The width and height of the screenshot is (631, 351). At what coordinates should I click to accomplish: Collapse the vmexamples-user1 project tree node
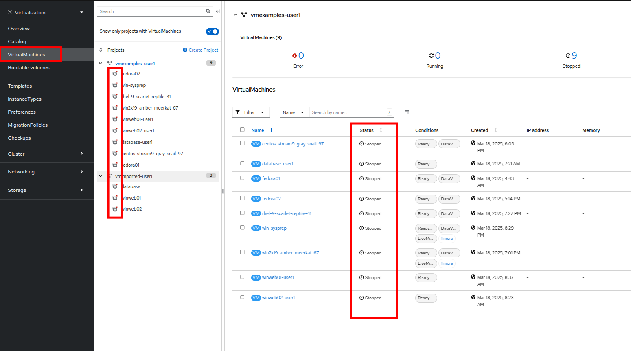pyautogui.click(x=101, y=63)
